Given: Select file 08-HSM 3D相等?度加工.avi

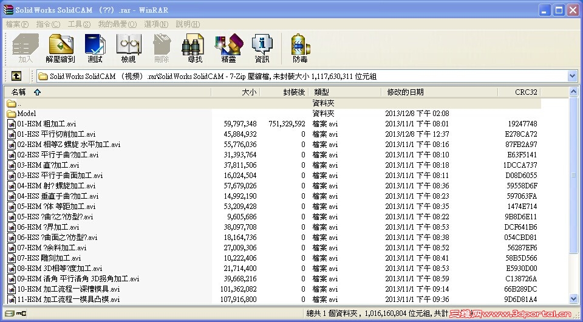Looking at the screenshot, I should pos(60,269).
